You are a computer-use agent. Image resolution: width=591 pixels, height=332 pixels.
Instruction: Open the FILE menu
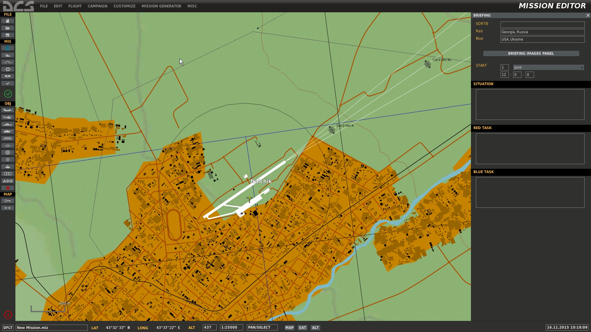(x=44, y=6)
